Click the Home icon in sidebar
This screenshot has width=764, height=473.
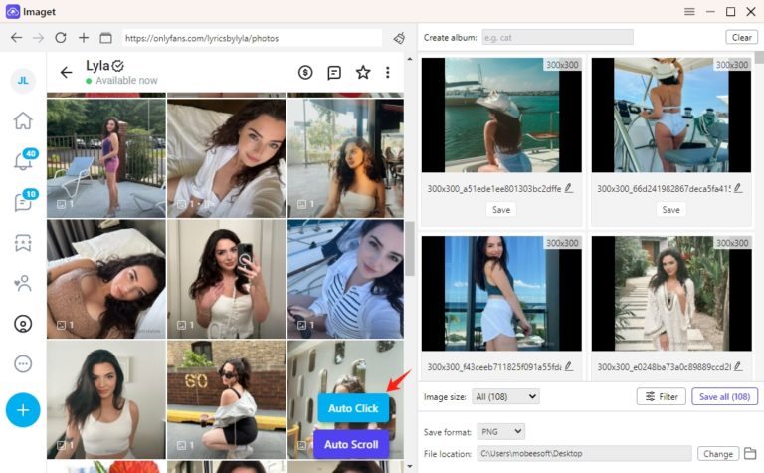point(23,121)
